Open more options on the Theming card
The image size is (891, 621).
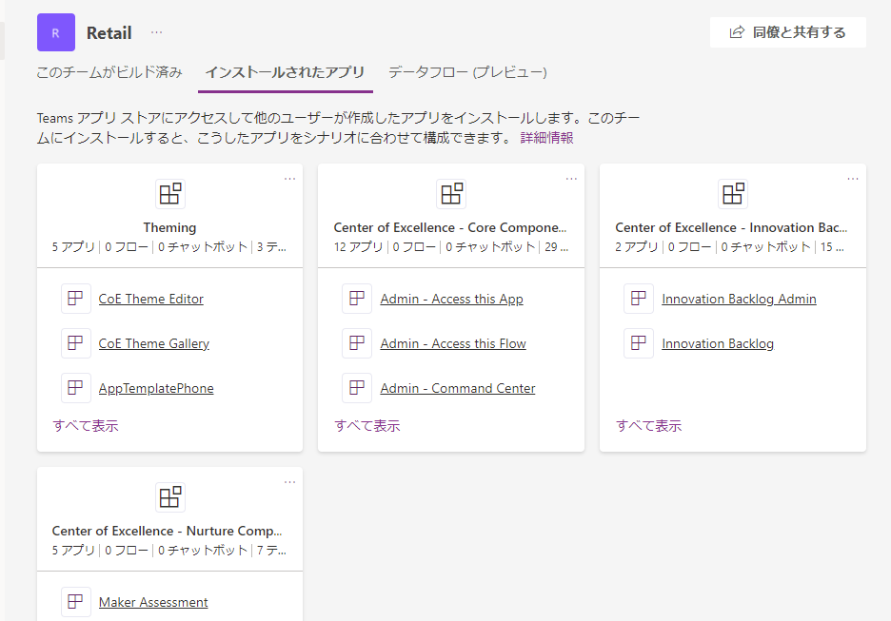click(289, 179)
